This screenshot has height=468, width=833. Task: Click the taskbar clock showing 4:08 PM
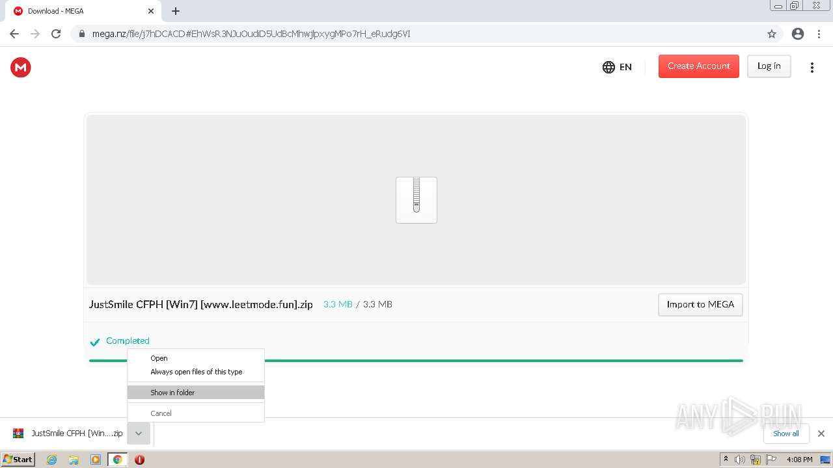[799, 460]
